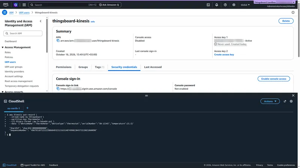Focus the Search IAM field

tap(23, 33)
